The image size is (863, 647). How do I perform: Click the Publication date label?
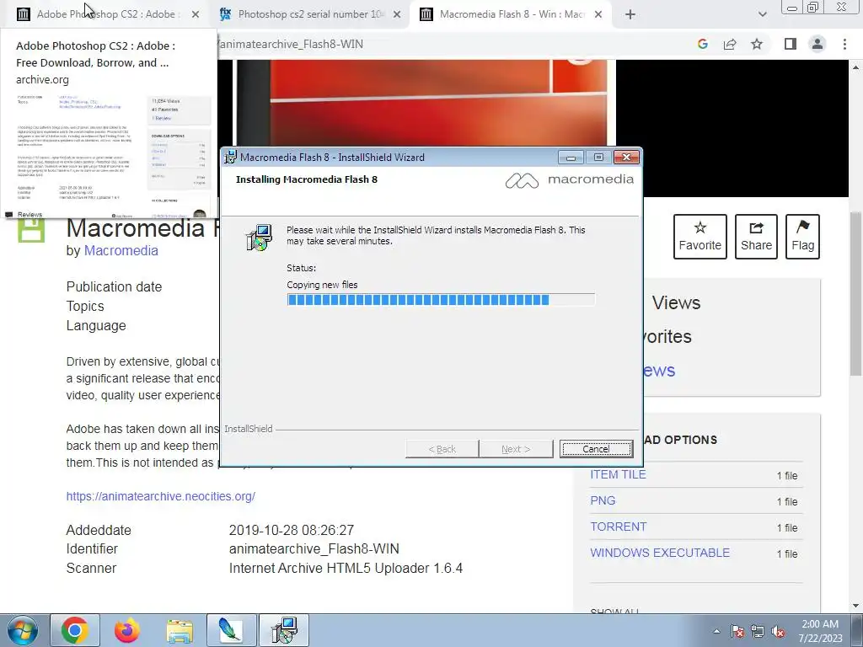[x=114, y=286]
